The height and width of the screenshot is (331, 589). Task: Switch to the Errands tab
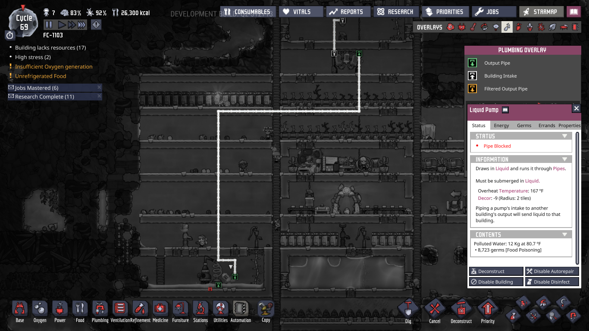point(547,125)
